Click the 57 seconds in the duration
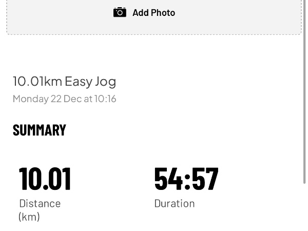The image size is (308, 231). point(205,178)
